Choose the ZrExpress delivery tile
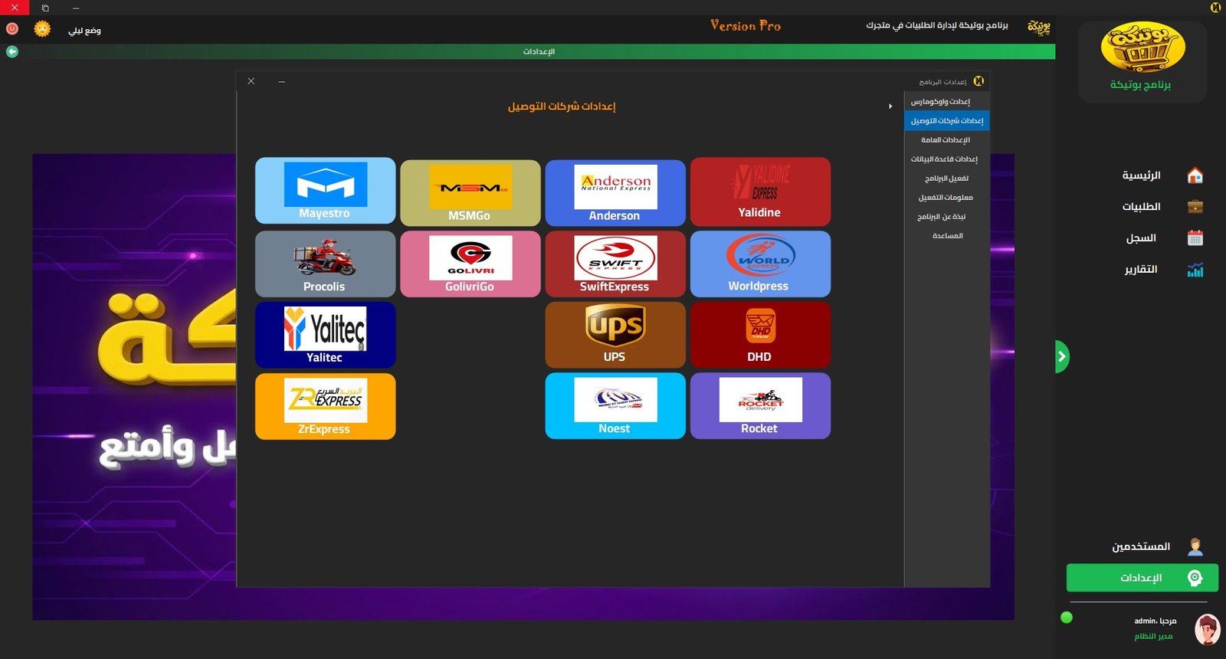Image resolution: width=1226 pixels, height=659 pixels. 325,406
